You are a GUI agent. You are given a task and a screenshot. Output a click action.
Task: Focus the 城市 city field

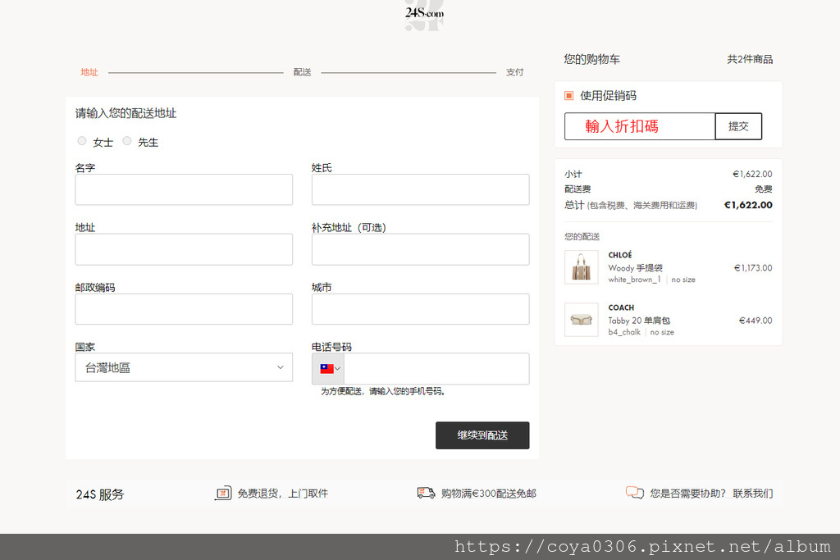click(421, 309)
